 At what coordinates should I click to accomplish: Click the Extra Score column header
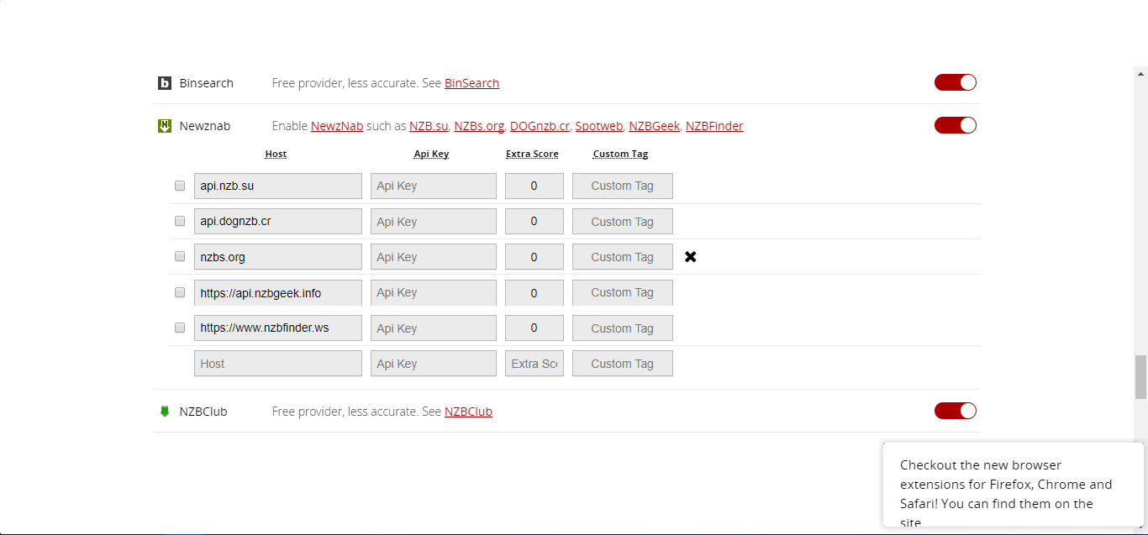(x=532, y=154)
